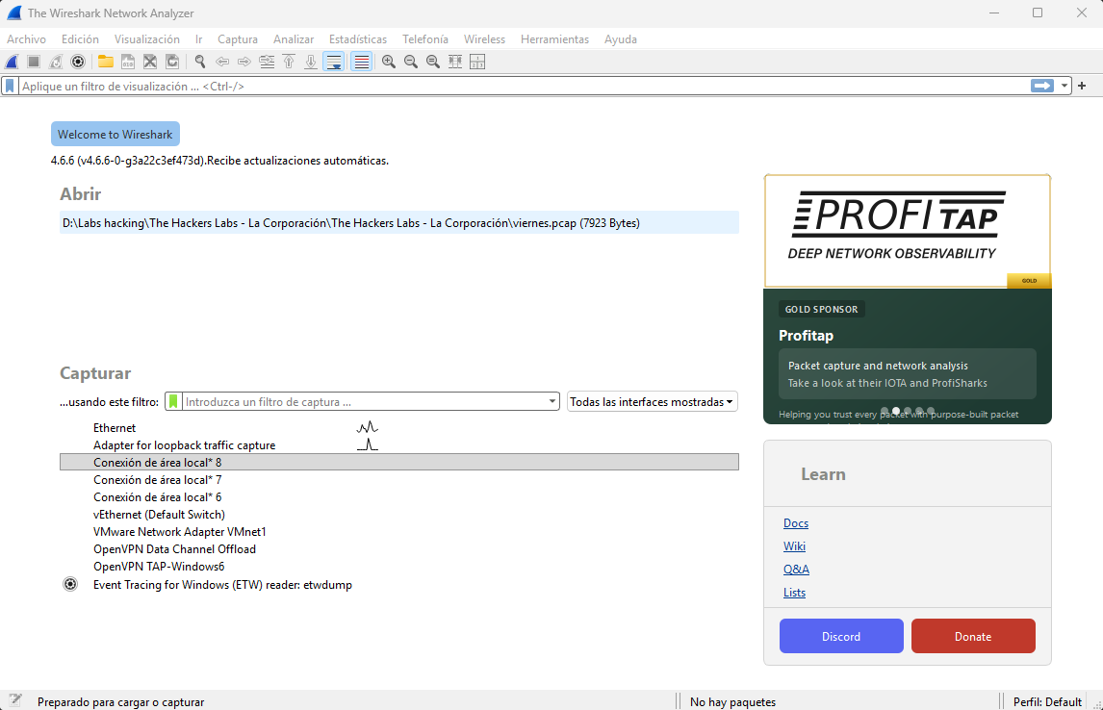This screenshot has width=1103, height=710.
Task: Open the Wireless menu
Action: pyautogui.click(x=484, y=39)
